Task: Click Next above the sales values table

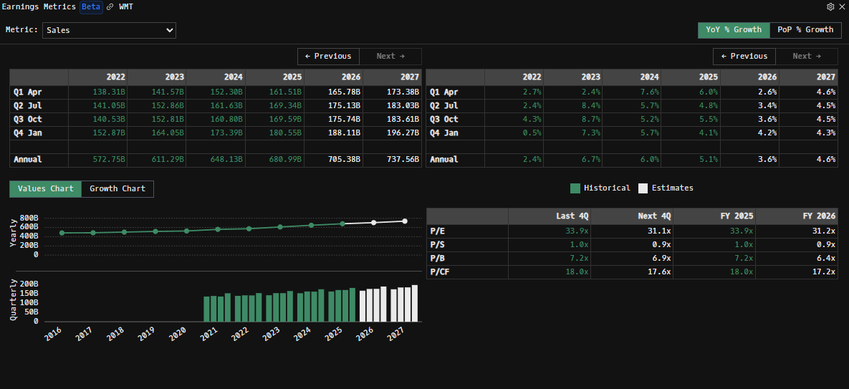Action: click(390, 57)
